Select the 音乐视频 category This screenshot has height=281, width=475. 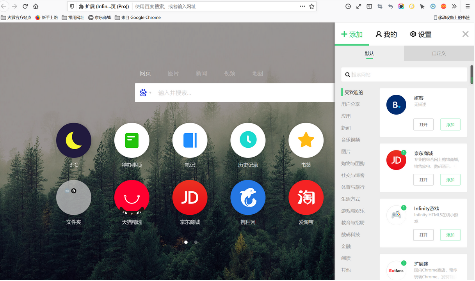tap(350, 140)
